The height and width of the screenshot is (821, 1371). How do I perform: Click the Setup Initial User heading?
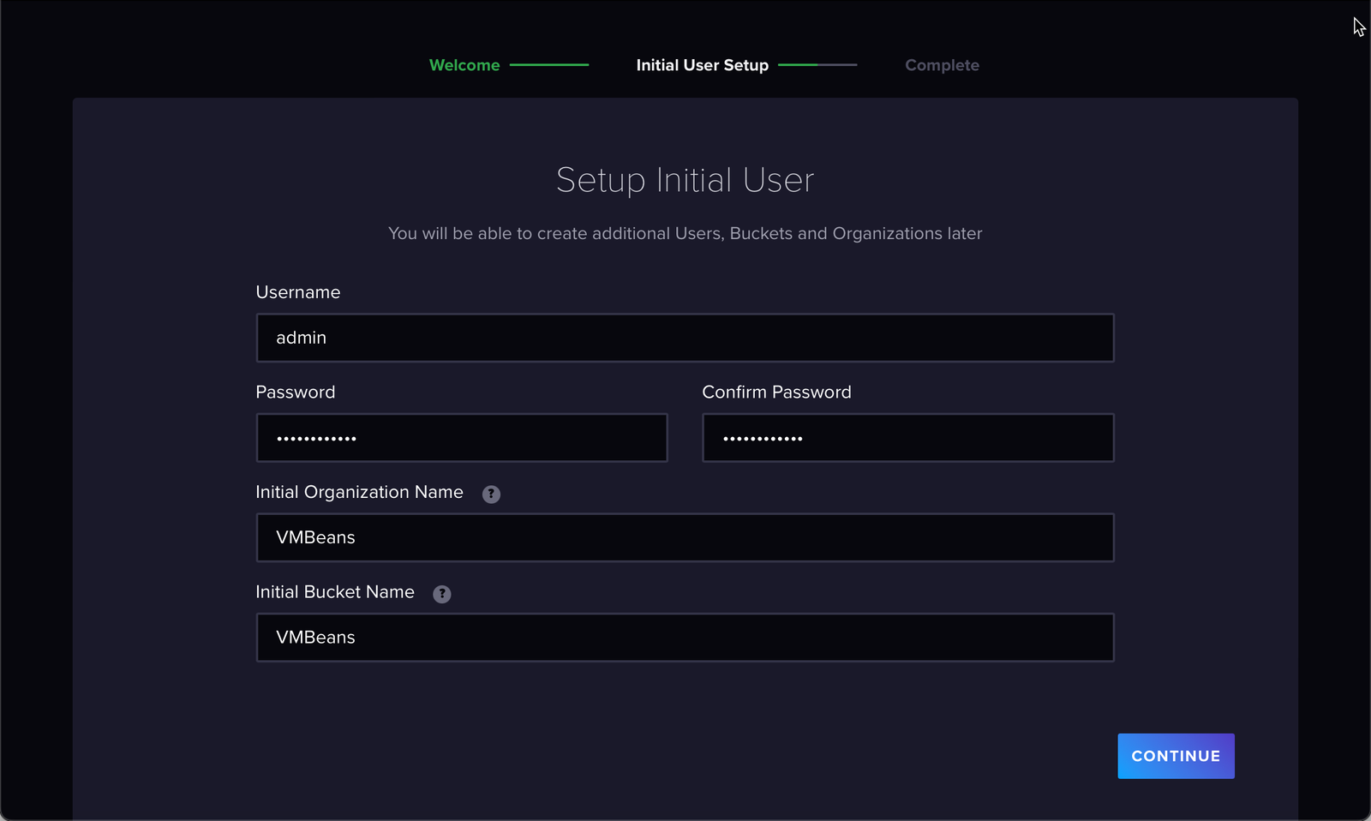[x=685, y=180]
